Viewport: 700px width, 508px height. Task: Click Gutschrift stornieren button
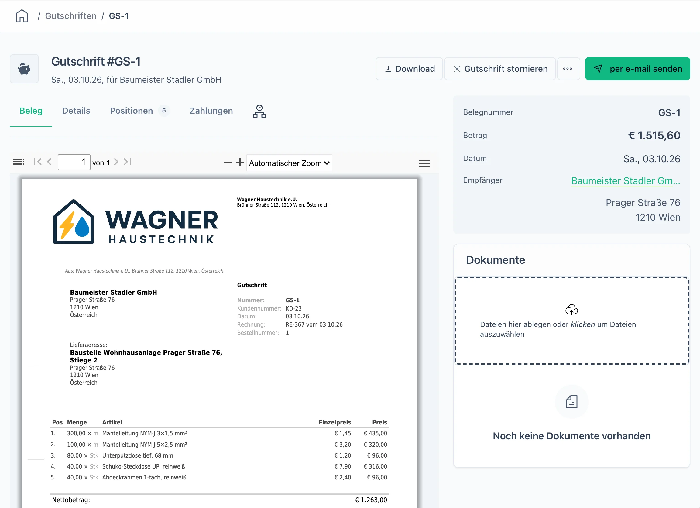pyautogui.click(x=500, y=69)
